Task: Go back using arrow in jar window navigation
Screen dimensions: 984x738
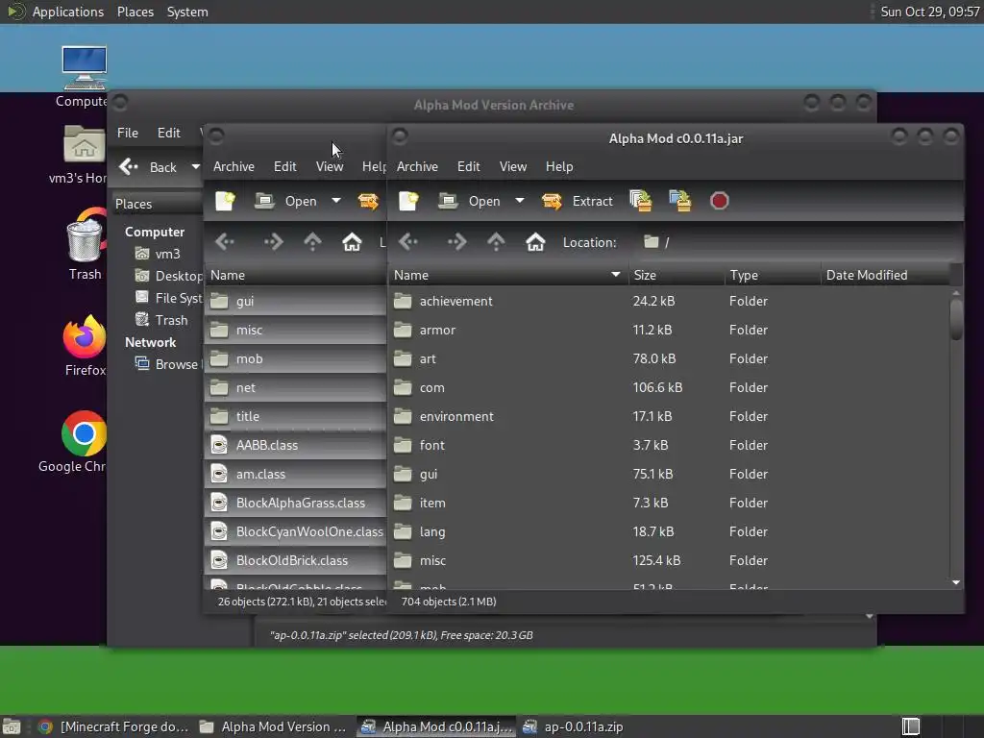Action: click(408, 241)
